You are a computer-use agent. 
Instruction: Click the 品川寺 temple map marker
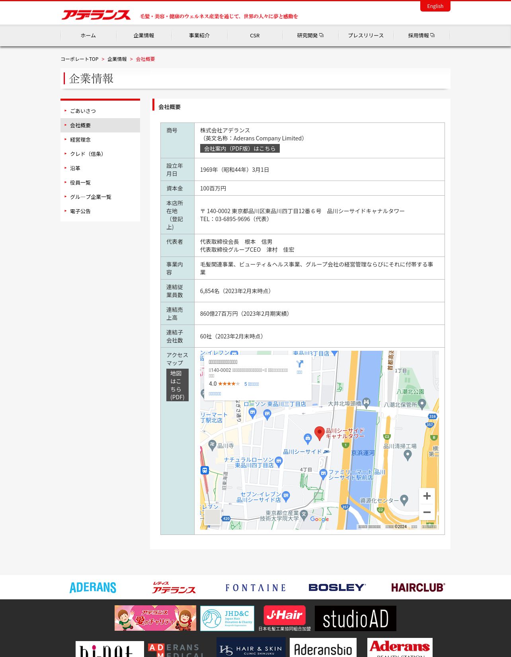coord(212,445)
